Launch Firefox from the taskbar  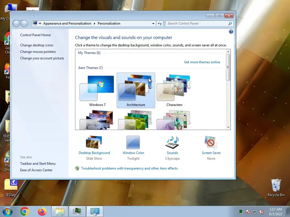[x=42, y=211]
